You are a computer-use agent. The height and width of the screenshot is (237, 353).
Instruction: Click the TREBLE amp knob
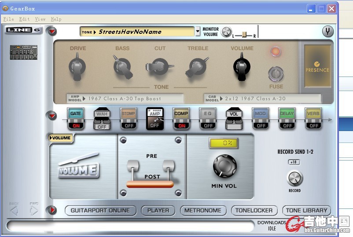(198, 67)
